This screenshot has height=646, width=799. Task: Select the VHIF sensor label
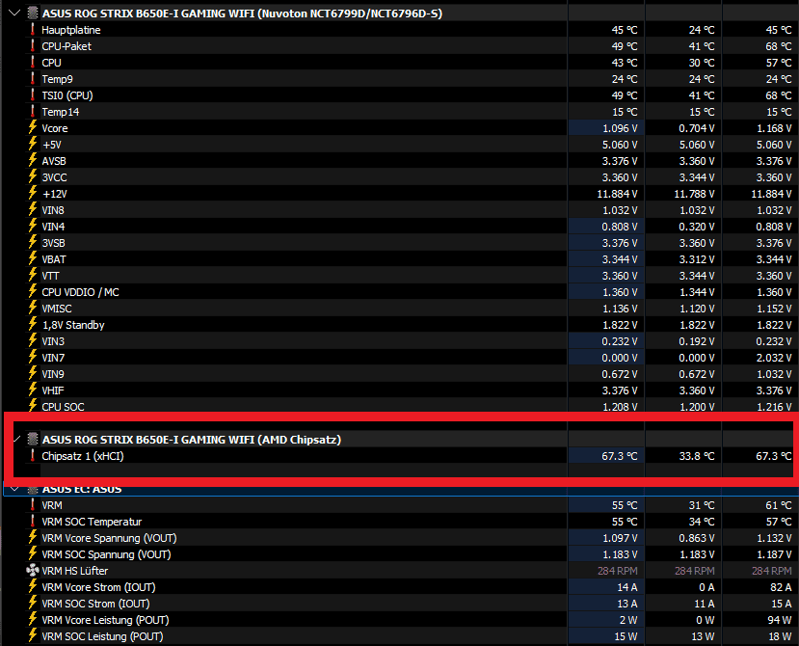[x=53, y=390]
